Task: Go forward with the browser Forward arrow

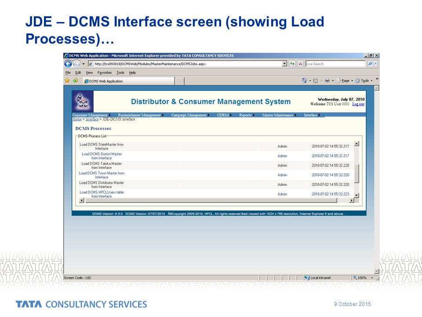Action: 76,64
